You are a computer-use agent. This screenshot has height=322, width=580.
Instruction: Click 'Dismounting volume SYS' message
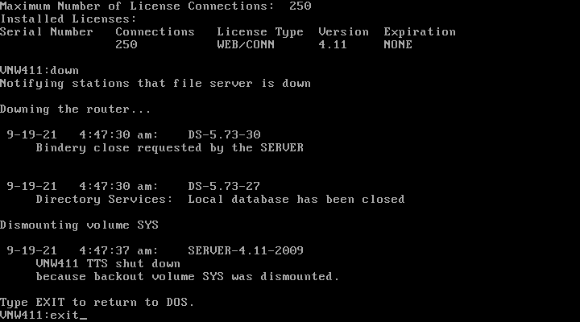tap(79, 225)
